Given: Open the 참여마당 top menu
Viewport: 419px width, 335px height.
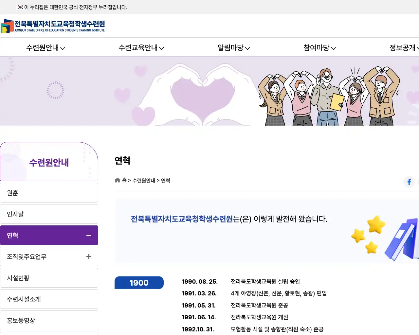Looking at the screenshot, I should coord(319,48).
